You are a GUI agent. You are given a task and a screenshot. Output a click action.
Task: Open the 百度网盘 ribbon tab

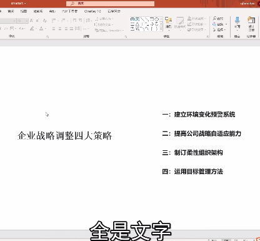point(114,11)
